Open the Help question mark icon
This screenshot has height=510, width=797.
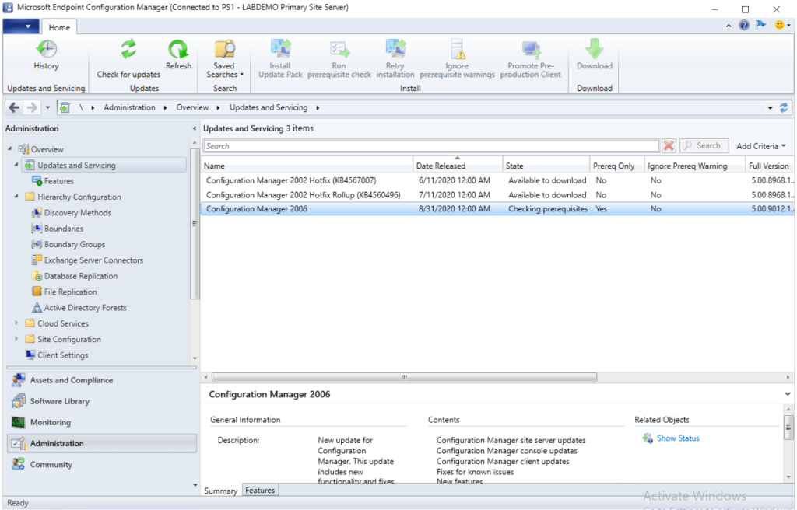click(x=744, y=26)
